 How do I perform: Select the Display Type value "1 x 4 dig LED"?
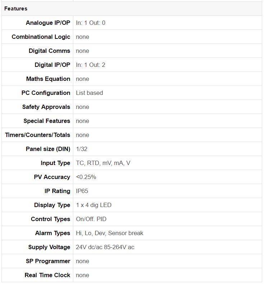click(94, 205)
